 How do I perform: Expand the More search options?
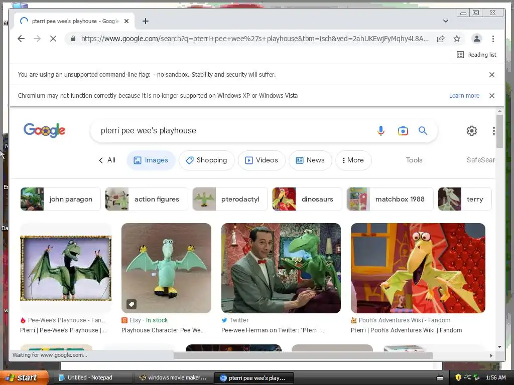(x=353, y=160)
